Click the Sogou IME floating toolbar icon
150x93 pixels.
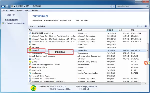[146, 63]
